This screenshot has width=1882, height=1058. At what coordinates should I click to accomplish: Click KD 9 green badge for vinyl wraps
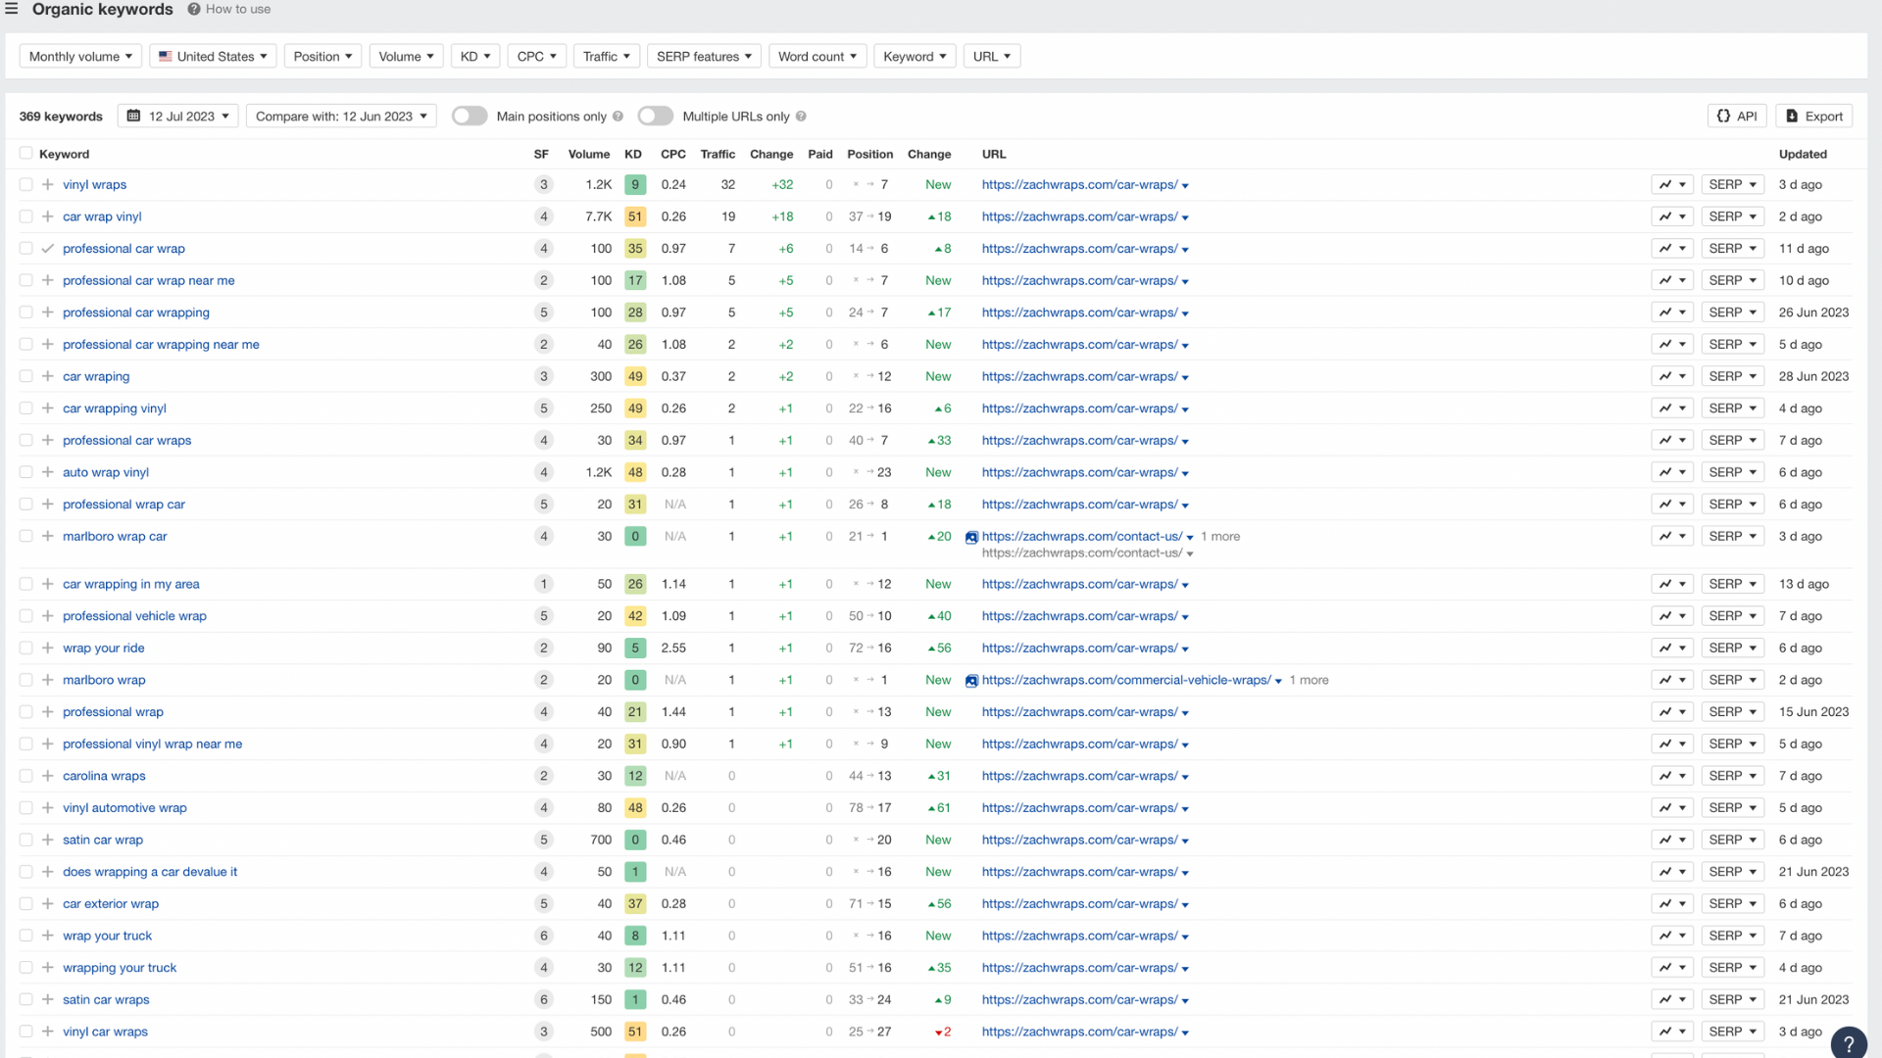click(x=635, y=184)
